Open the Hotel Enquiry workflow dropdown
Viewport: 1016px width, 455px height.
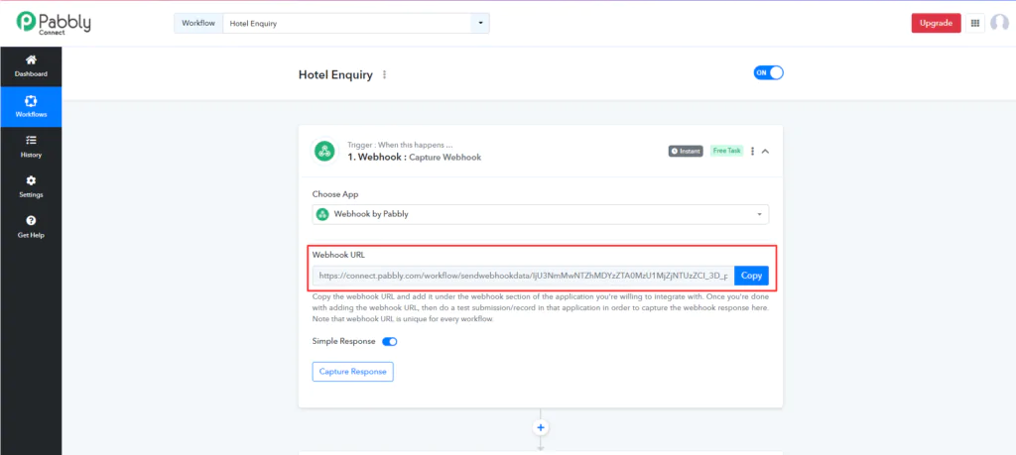point(356,24)
